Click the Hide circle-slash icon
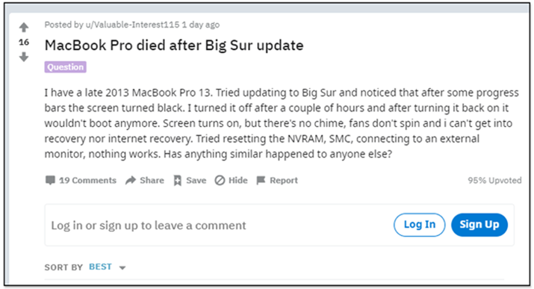 (220, 181)
